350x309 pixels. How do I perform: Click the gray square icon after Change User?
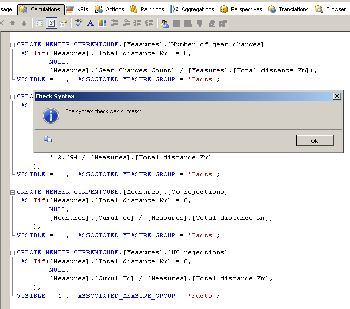[177, 23]
